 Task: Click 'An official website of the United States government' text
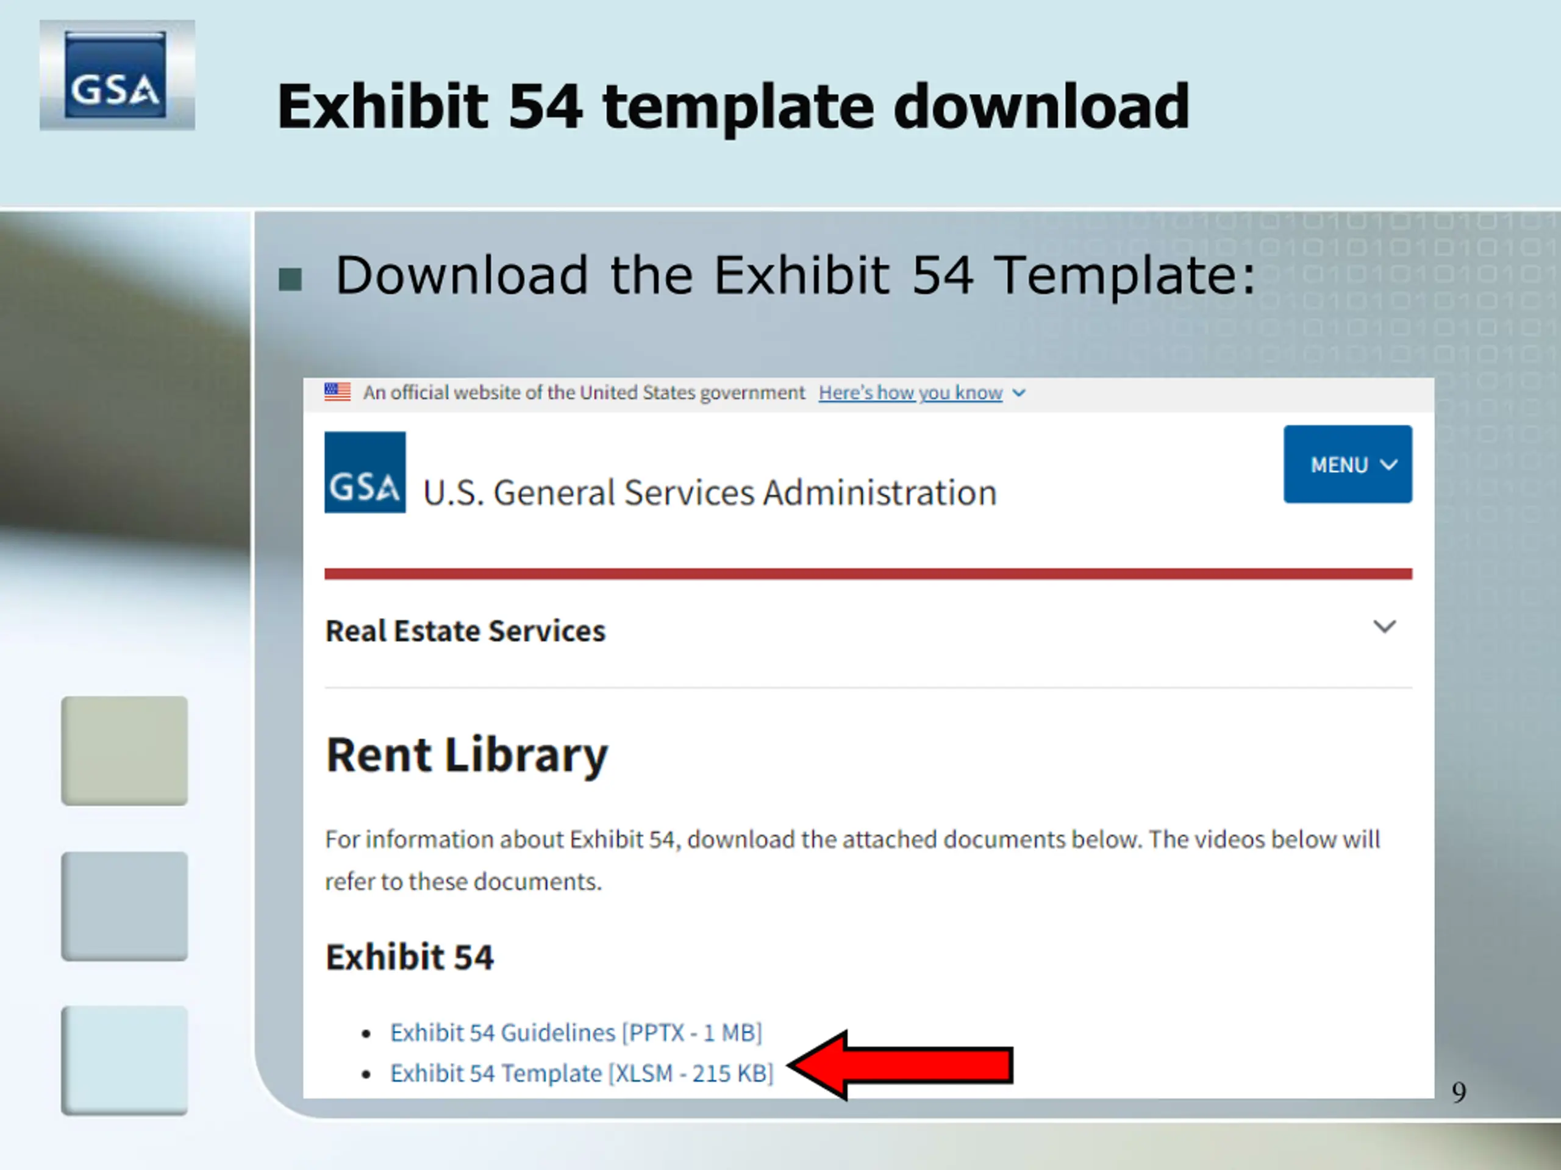[584, 393]
